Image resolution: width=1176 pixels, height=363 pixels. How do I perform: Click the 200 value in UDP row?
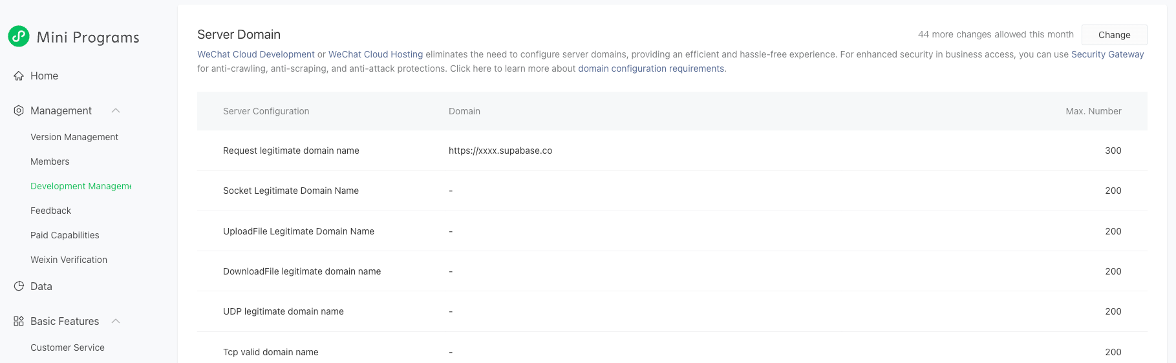(1113, 311)
